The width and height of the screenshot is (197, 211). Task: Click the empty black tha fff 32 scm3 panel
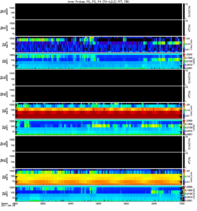coord(98,28)
